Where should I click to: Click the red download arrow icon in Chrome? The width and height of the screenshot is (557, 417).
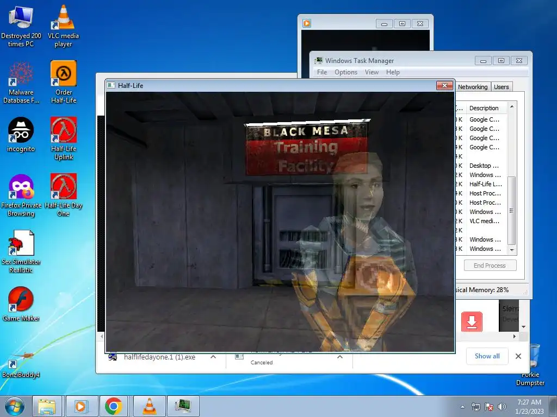point(472,321)
